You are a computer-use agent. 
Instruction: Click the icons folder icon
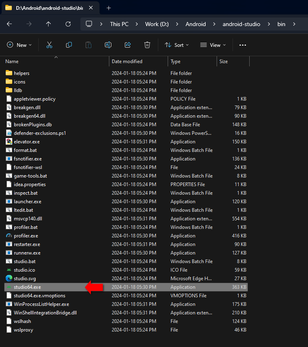pos(9,81)
